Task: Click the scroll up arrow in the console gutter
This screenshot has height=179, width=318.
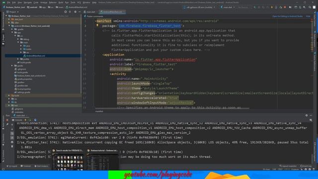Action: 12,125
